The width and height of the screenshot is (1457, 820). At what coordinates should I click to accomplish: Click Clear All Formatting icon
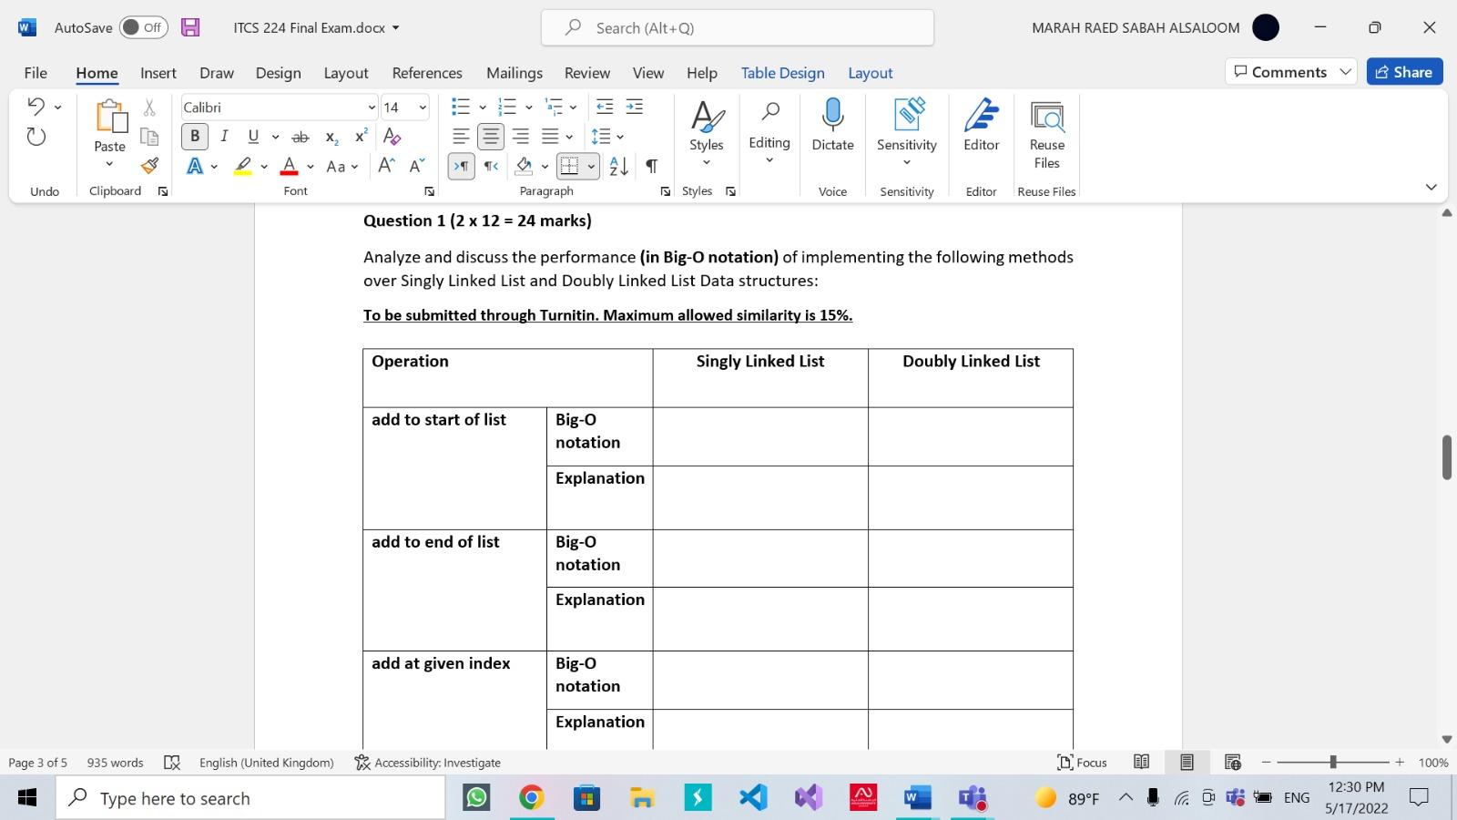coord(392,137)
